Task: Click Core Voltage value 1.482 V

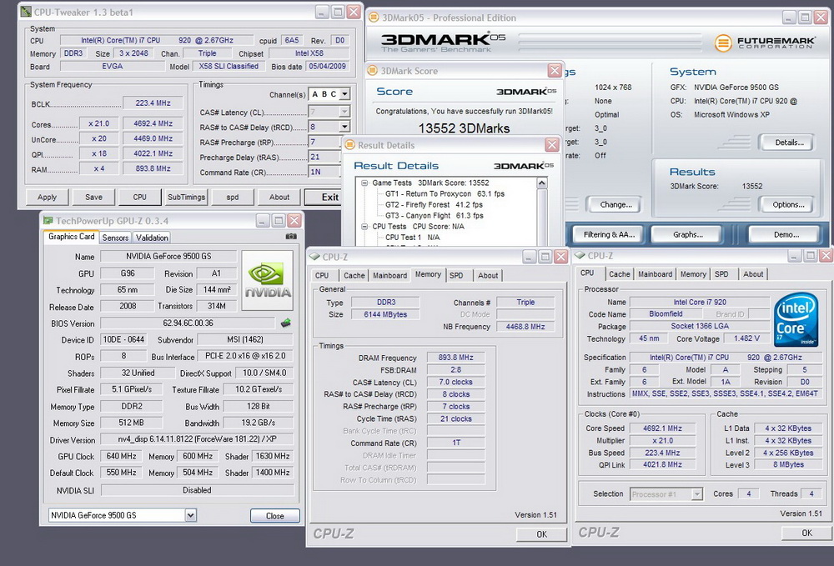Action: click(x=746, y=338)
